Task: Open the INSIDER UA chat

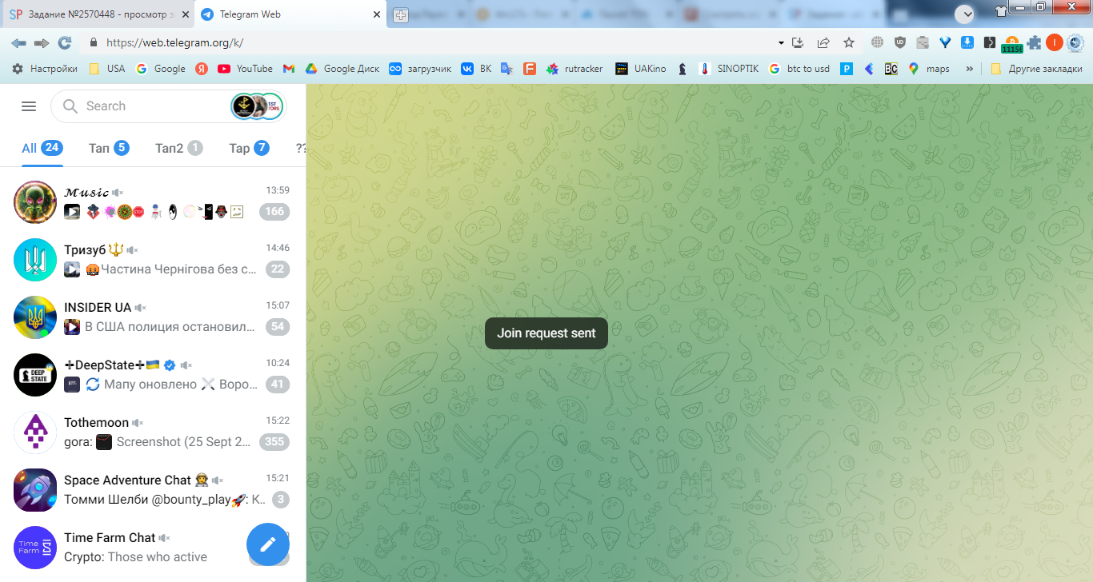Action: click(153, 317)
